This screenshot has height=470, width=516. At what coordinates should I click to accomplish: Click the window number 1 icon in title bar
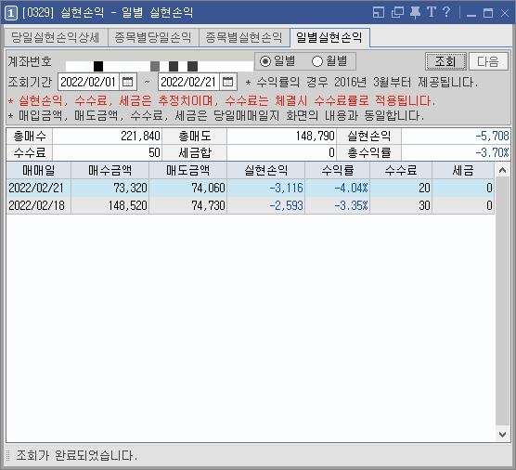click(10, 13)
